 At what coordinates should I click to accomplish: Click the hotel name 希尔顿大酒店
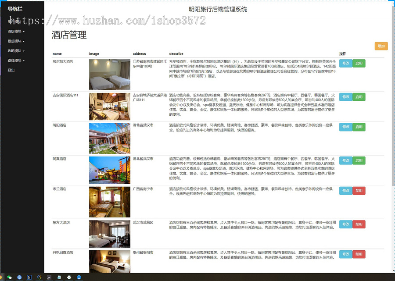pyautogui.click(x=63, y=61)
